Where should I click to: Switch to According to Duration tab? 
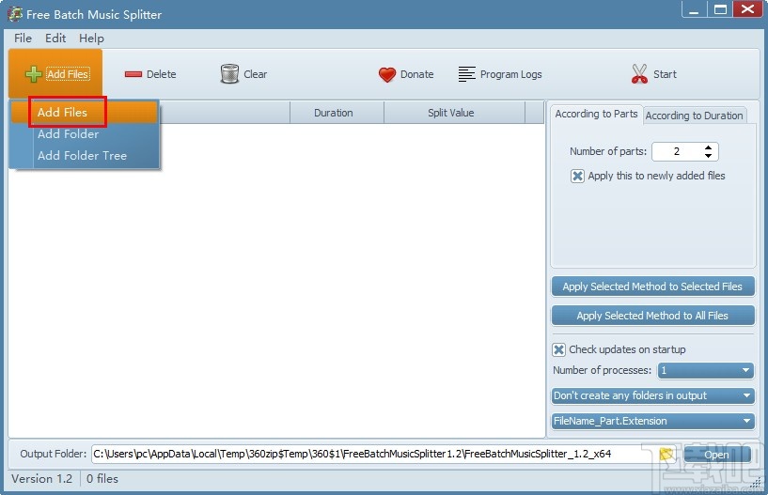click(694, 116)
